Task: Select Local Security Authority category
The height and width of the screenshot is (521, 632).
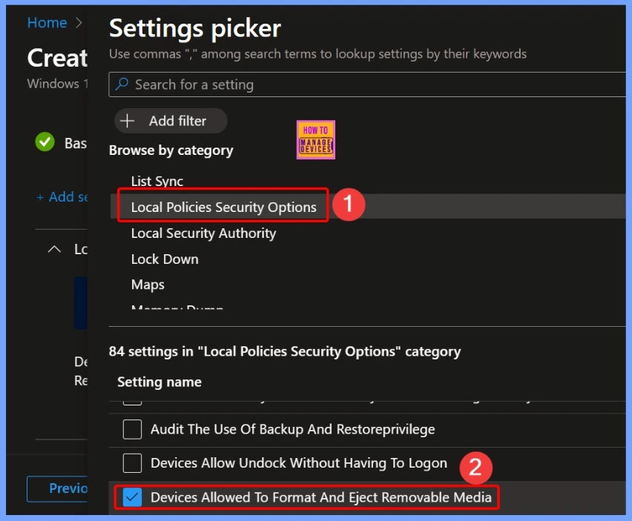Action: point(203,233)
